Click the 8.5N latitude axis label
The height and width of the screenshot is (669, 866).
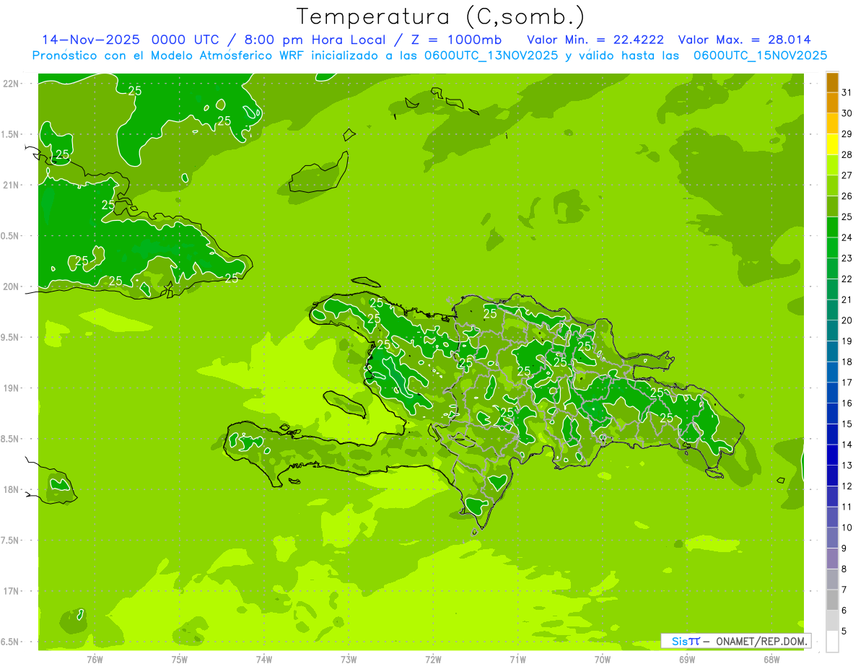click(x=10, y=439)
